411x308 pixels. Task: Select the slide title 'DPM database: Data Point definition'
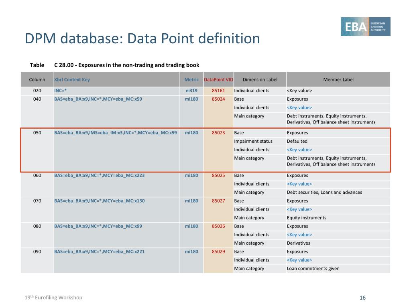click(142, 38)
